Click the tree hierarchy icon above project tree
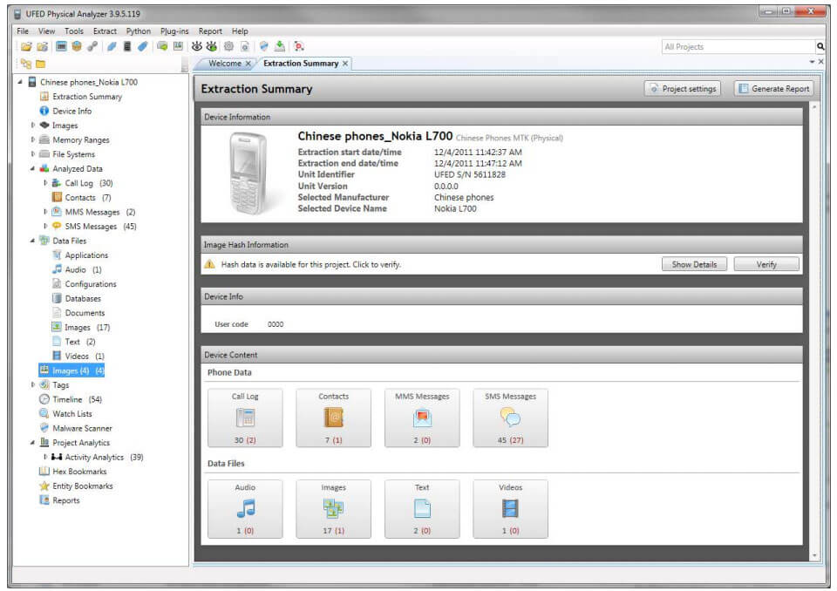Screen dimensions: 837x591 pos(25,64)
